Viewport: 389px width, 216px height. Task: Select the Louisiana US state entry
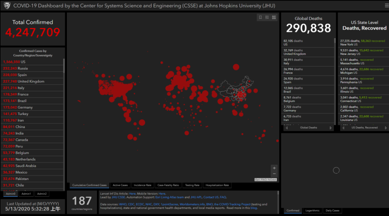click(x=364, y=118)
